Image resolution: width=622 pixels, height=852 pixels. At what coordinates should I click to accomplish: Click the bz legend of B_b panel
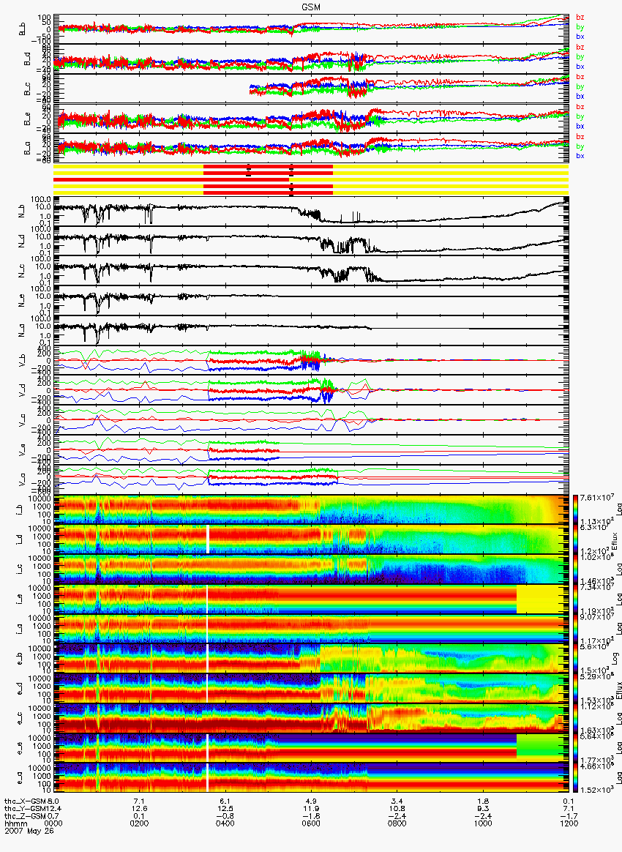click(580, 18)
